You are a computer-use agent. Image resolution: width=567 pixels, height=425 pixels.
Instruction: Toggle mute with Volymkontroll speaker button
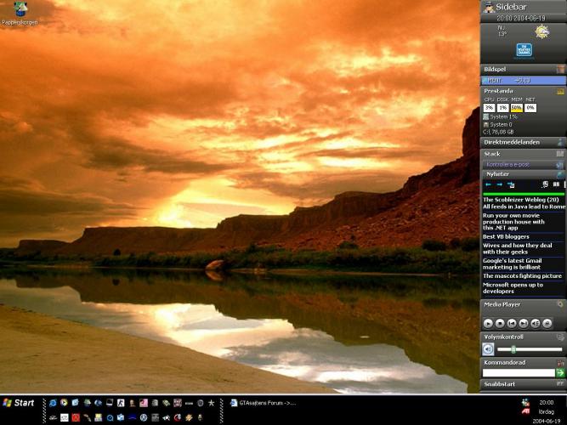click(488, 349)
